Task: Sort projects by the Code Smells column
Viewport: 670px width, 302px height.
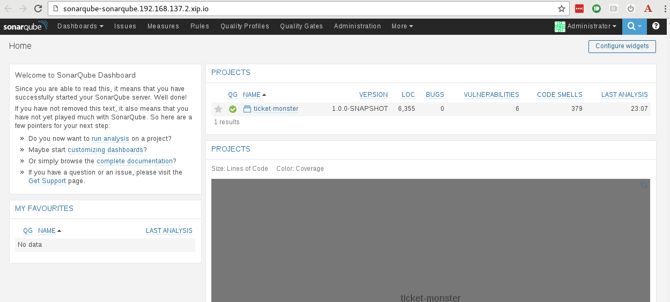Action: pos(559,95)
